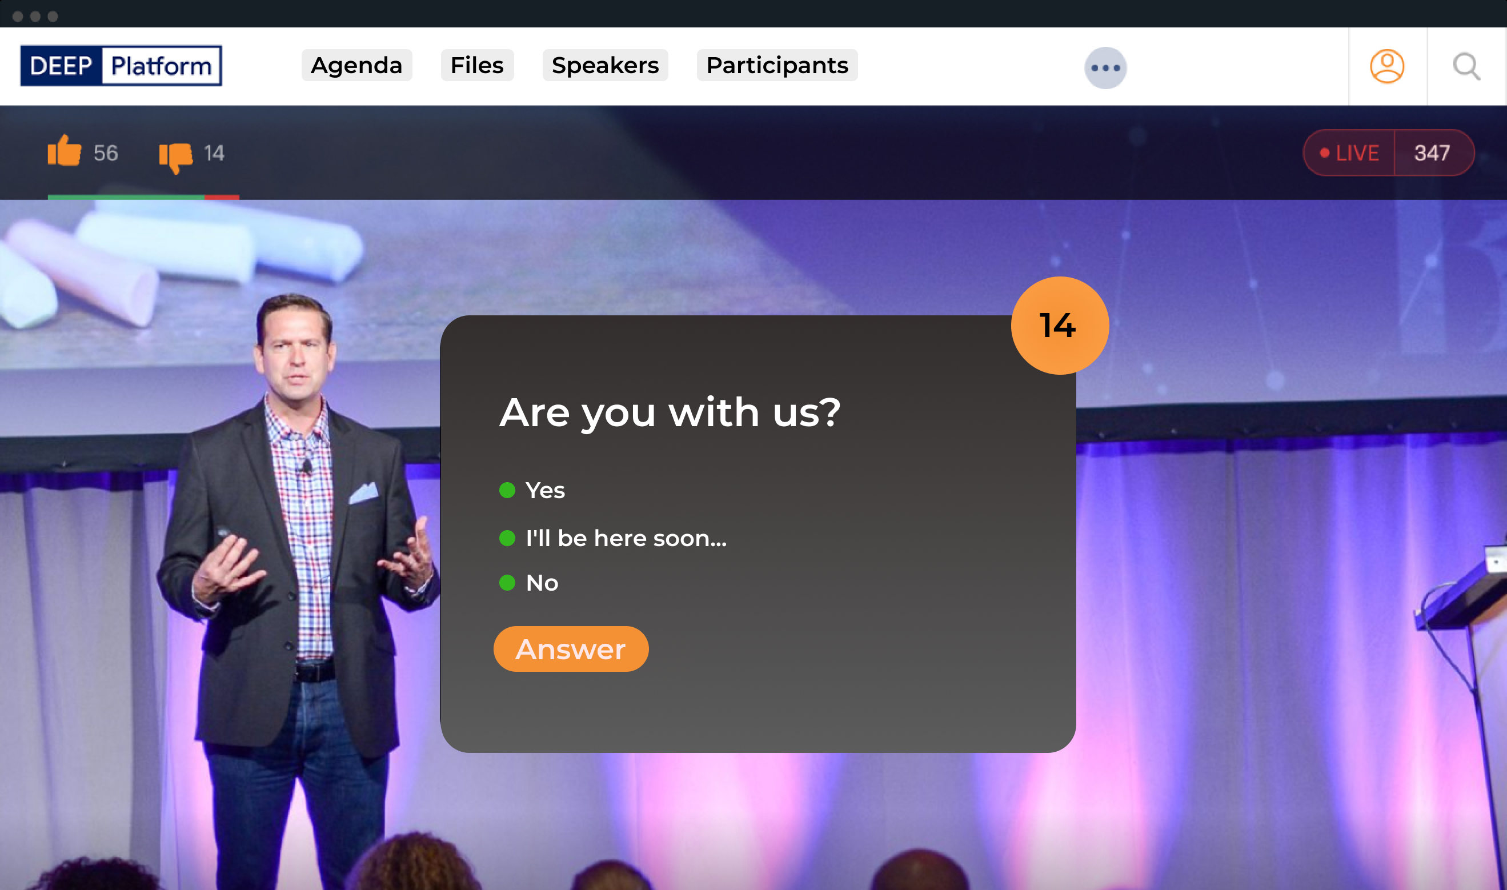Open the user profile icon
The width and height of the screenshot is (1507, 890).
click(x=1386, y=67)
